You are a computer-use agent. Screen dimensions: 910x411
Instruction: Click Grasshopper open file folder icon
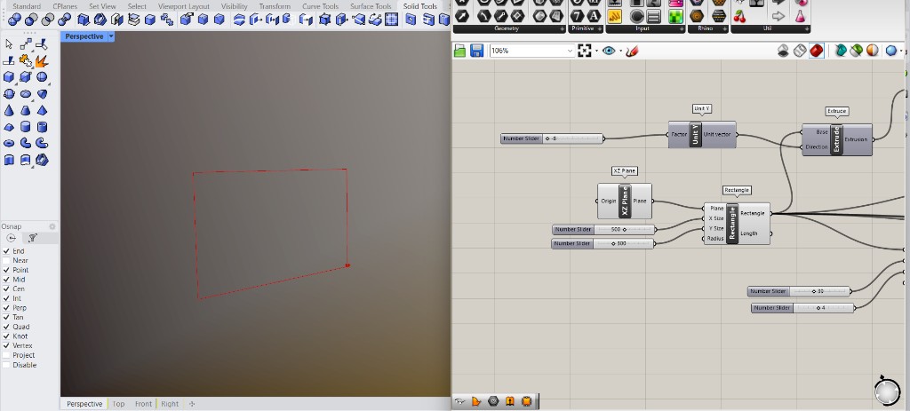click(x=459, y=51)
